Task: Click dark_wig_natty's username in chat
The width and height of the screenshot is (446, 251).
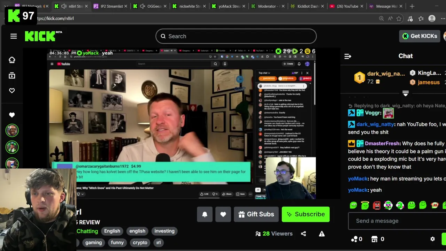Action: click(375, 124)
